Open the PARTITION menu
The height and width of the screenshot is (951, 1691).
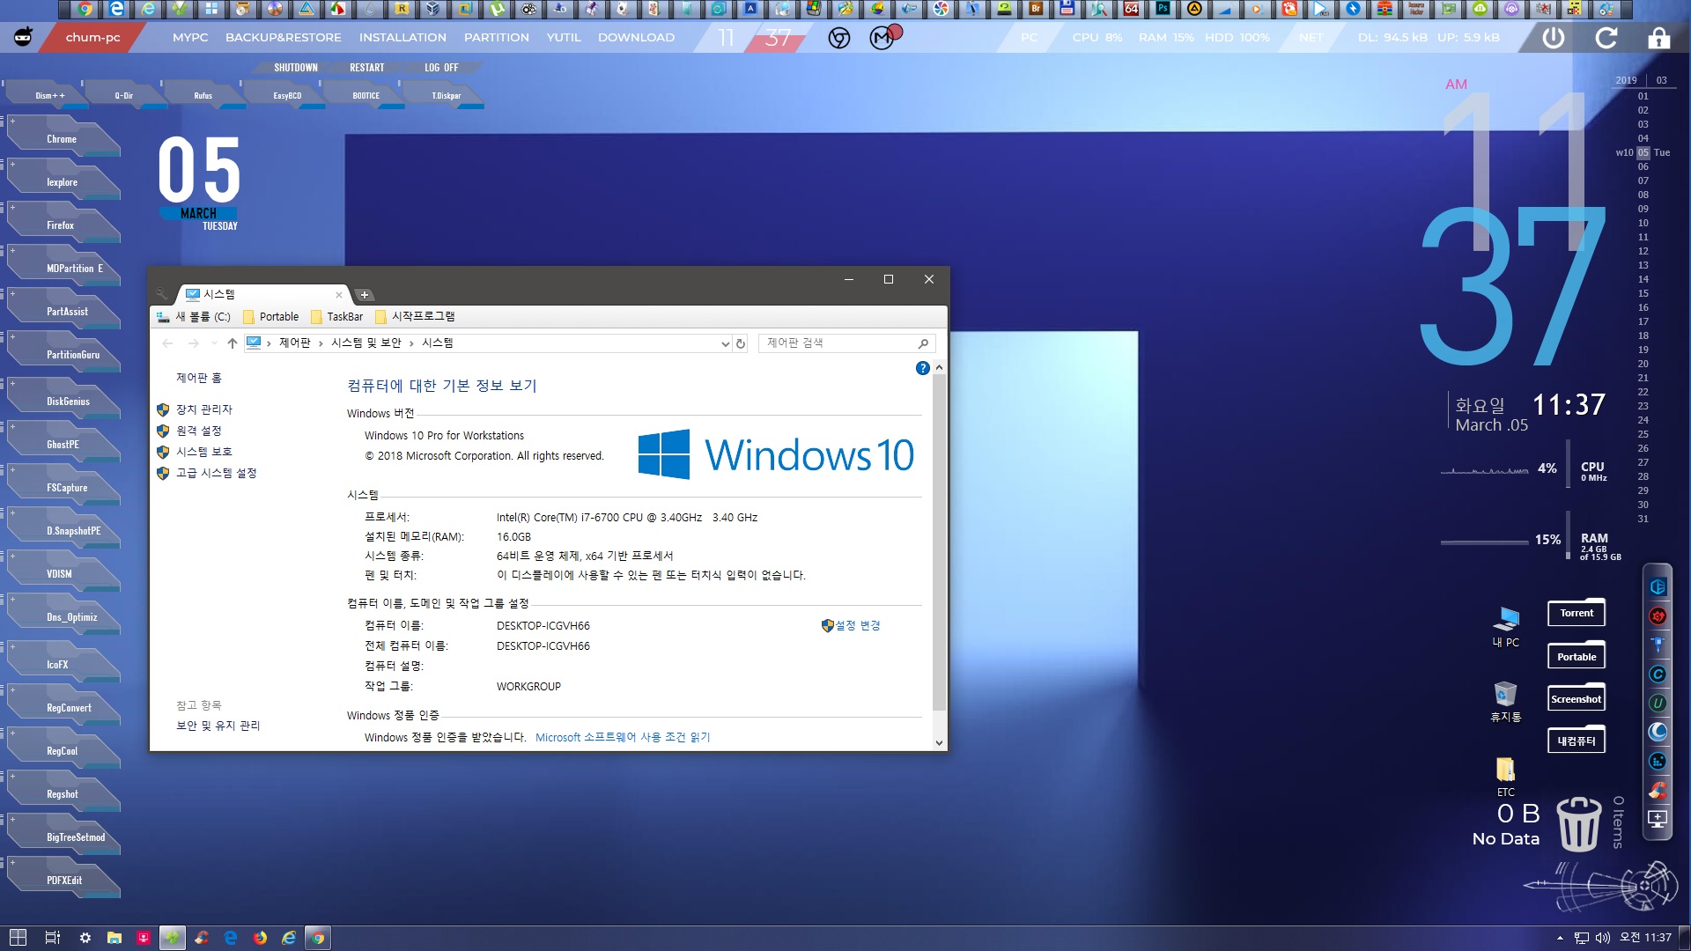pyautogui.click(x=497, y=38)
